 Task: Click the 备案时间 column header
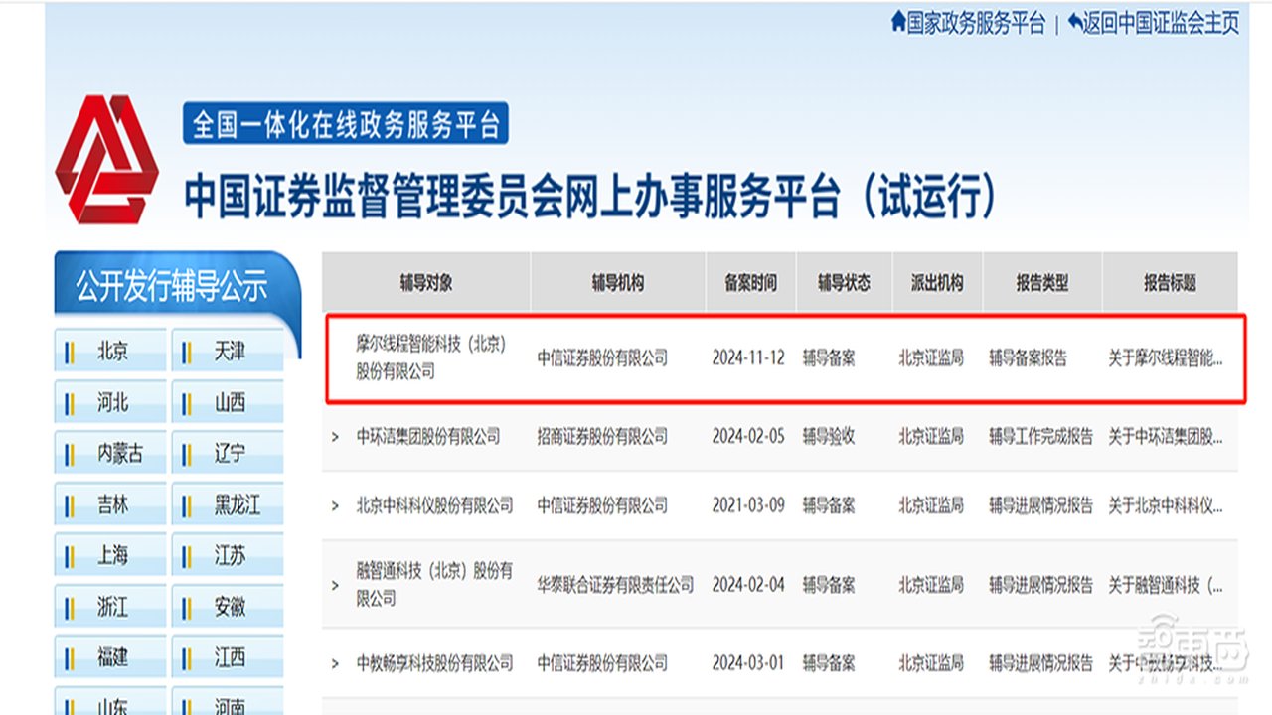pos(750,282)
